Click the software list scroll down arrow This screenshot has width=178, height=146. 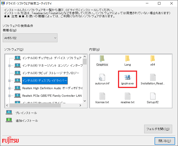[x=85, y=101]
